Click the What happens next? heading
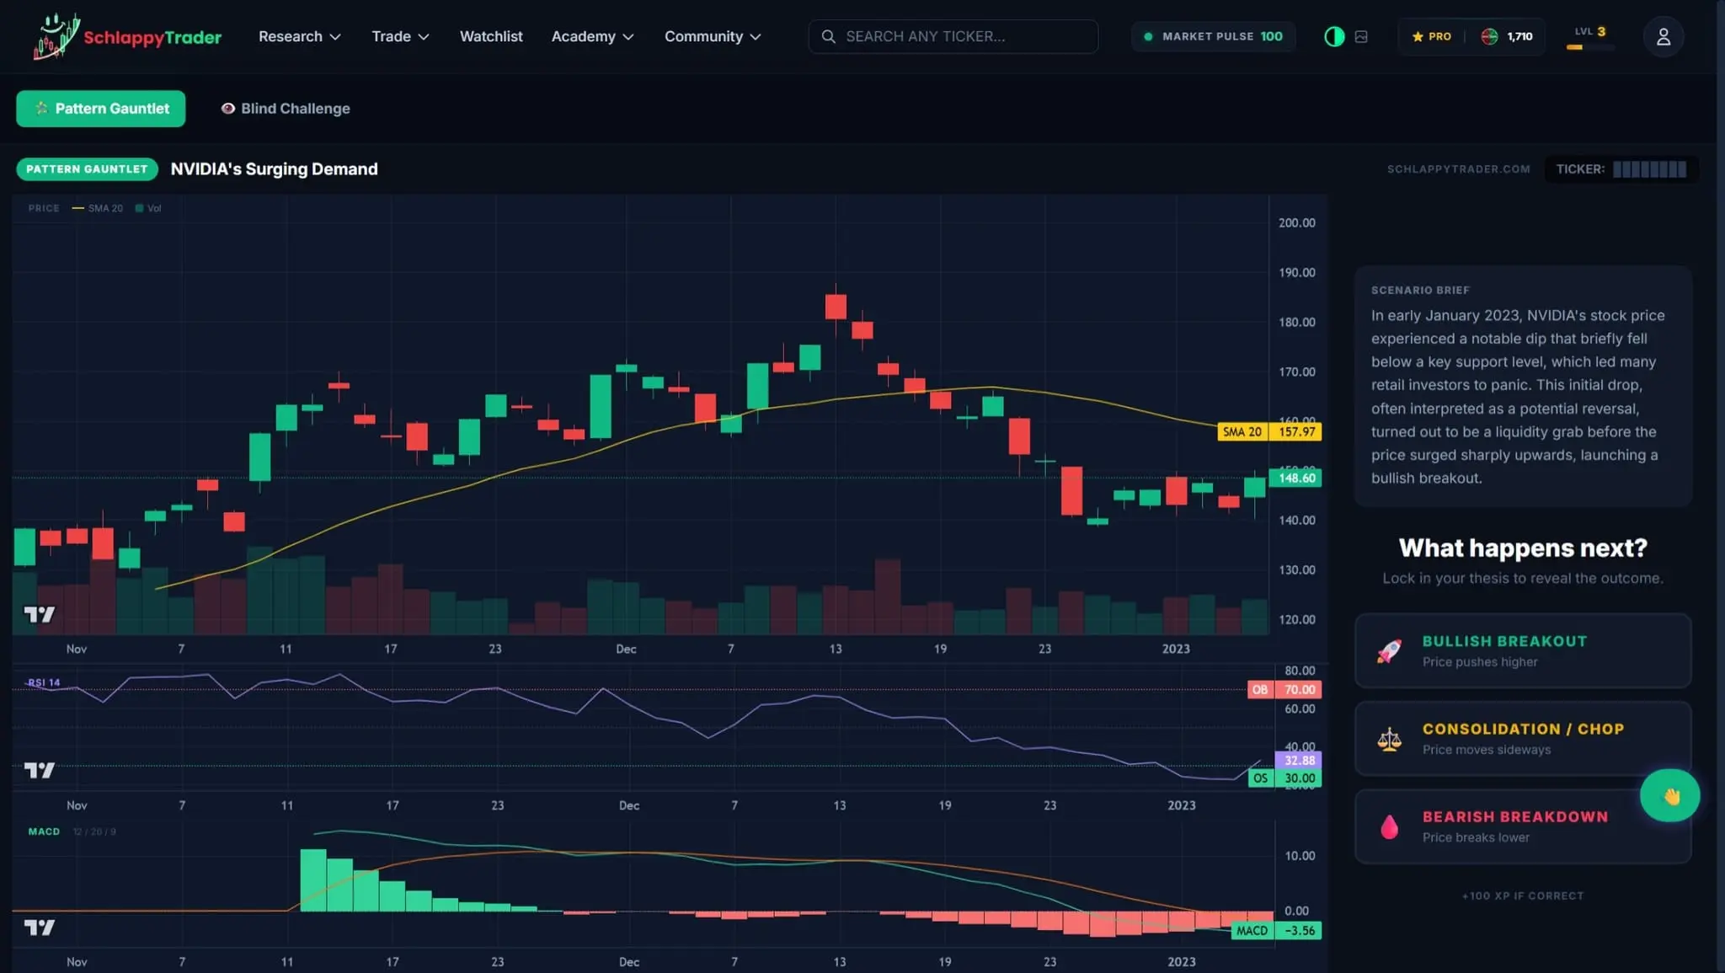 coord(1523,548)
